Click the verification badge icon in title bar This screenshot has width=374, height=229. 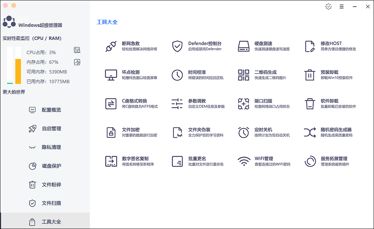[328, 7]
